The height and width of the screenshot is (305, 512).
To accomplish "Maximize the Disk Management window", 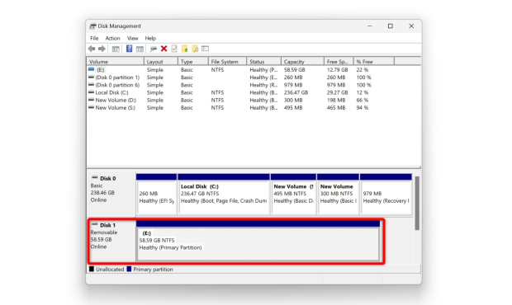I will (x=391, y=26).
